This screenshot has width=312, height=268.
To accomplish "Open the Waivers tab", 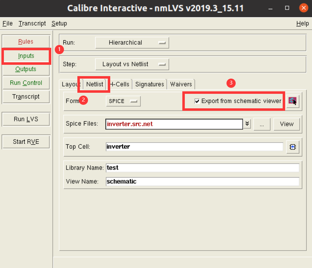I will tap(181, 84).
